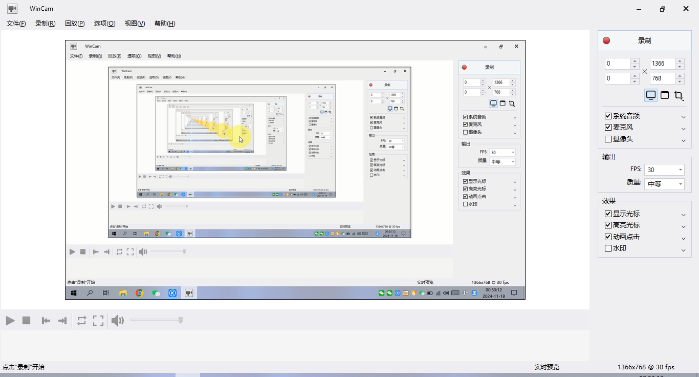The image size is (699, 377).
Task: Click File Explorer icon in outermost preview taskbar
Action: point(123,293)
